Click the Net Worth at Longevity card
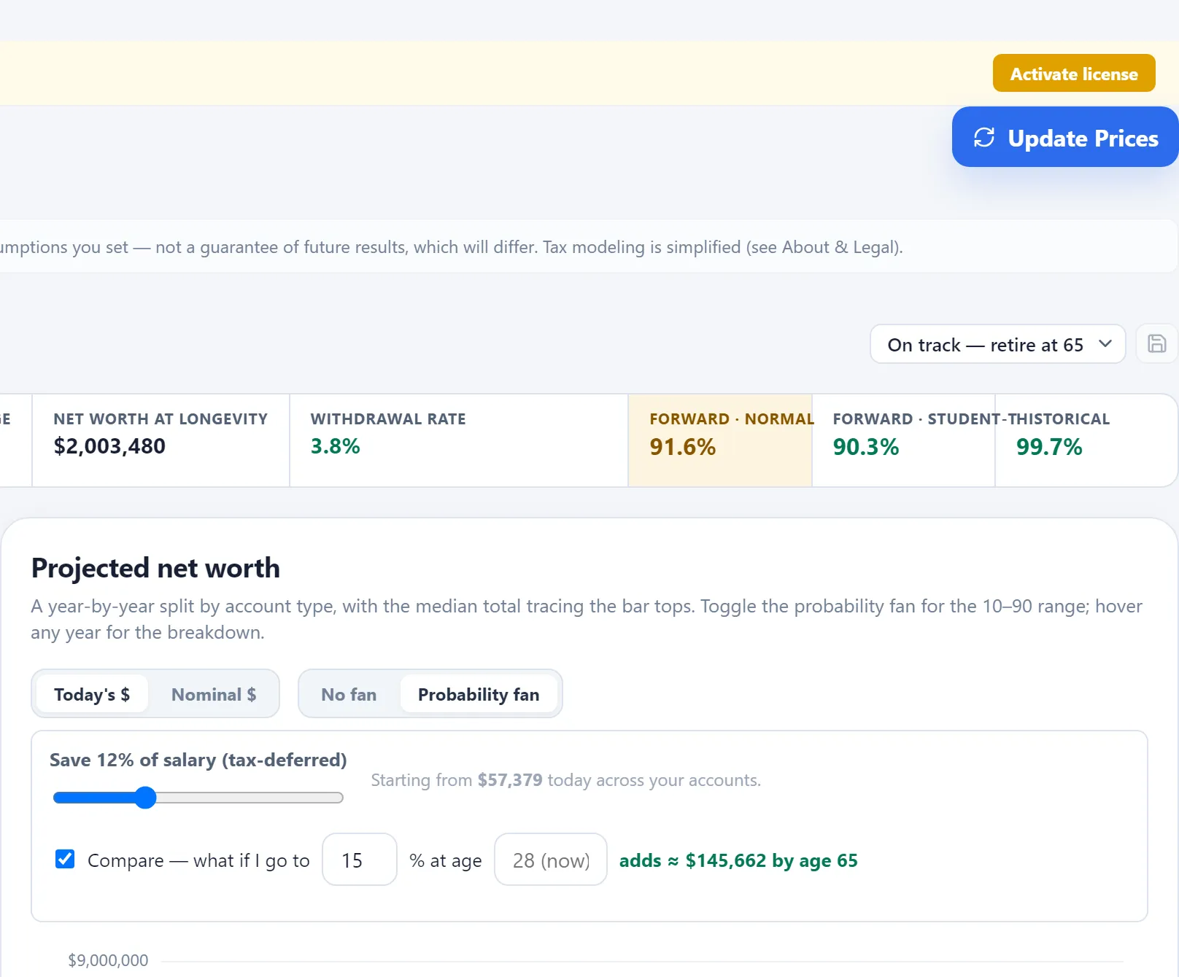Image resolution: width=1179 pixels, height=977 pixels. click(x=161, y=440)
